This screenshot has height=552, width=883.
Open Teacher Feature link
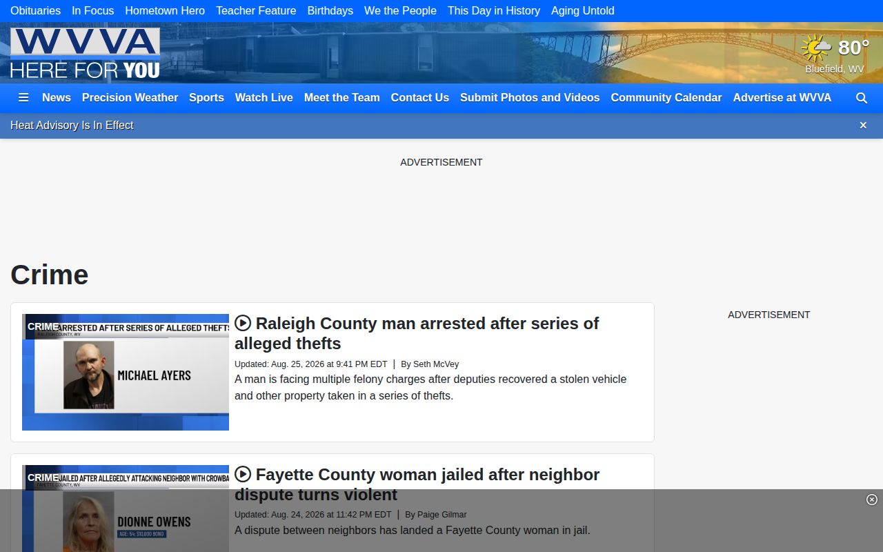pyautogui.click(x=256, y=10)
